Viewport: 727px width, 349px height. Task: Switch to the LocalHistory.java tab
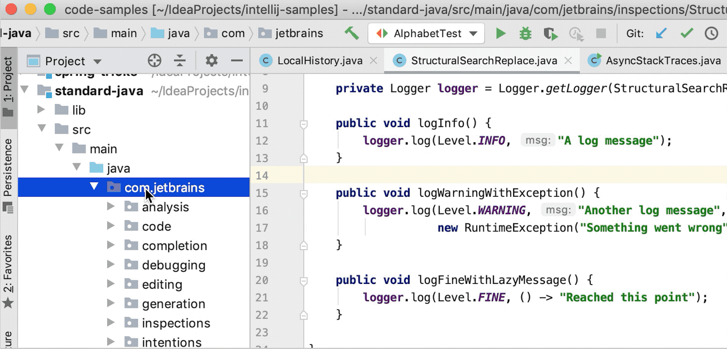point(318,60)
